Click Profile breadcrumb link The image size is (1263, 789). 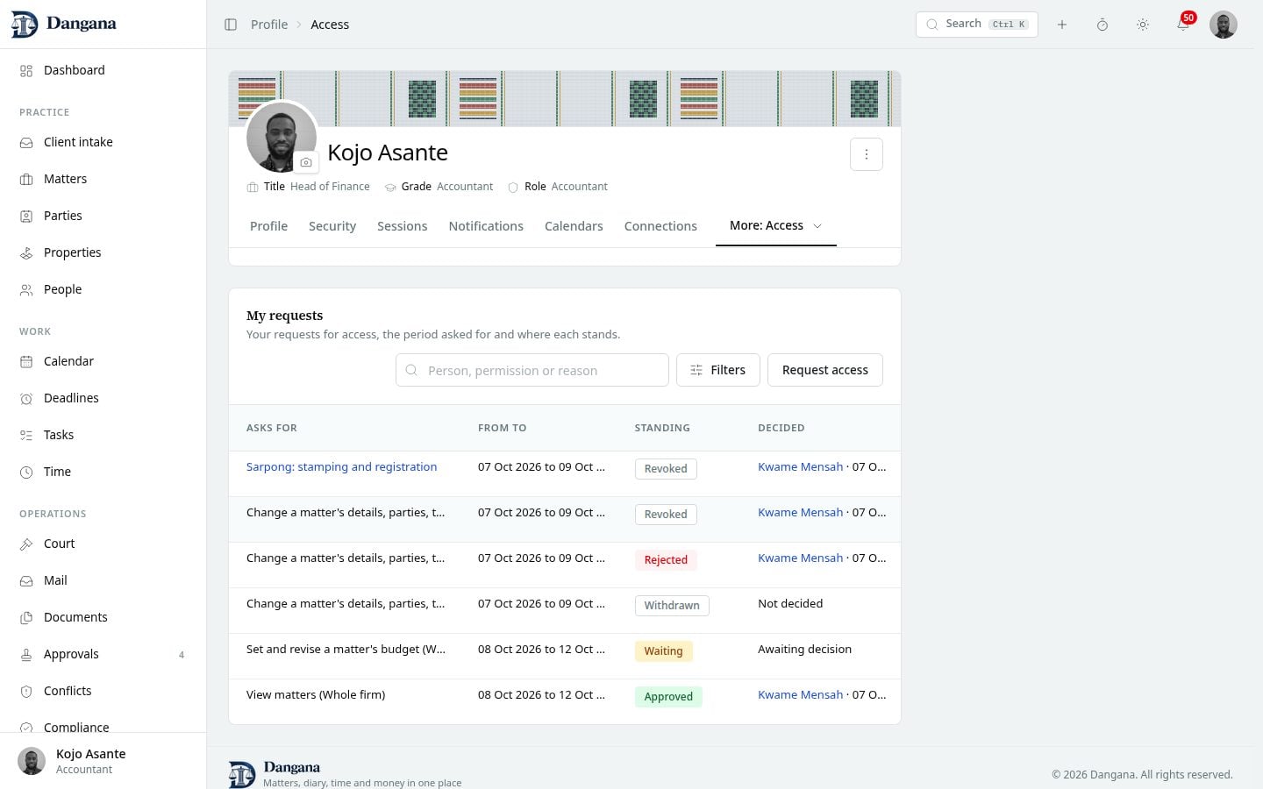pyautogui.click(x=269, y=25)
